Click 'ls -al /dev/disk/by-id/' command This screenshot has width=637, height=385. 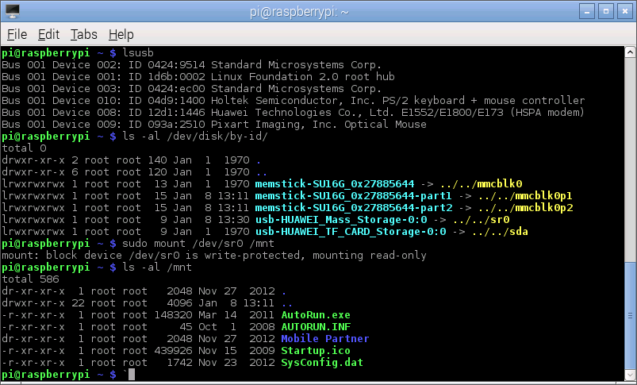pos(195,137)
